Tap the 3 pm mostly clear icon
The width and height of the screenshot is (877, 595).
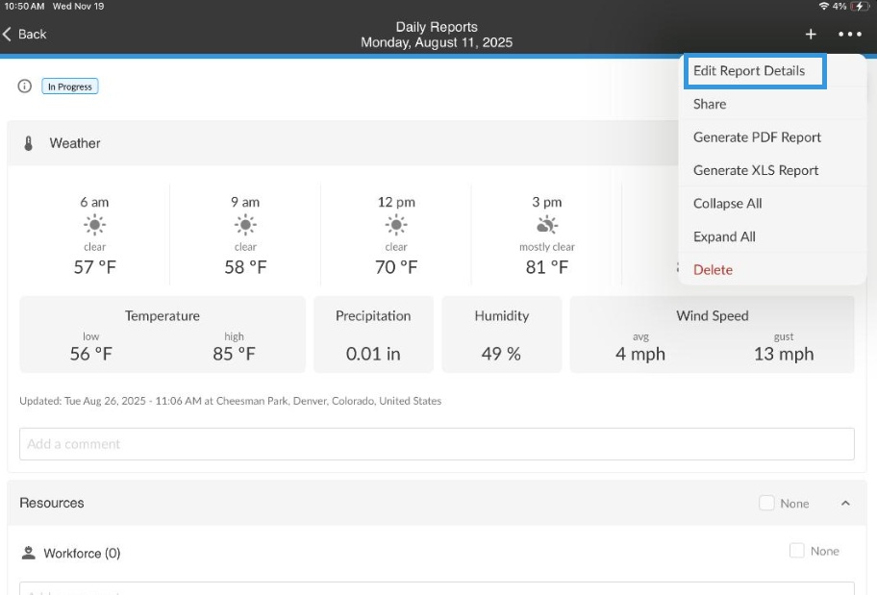[x=547, y=225]
